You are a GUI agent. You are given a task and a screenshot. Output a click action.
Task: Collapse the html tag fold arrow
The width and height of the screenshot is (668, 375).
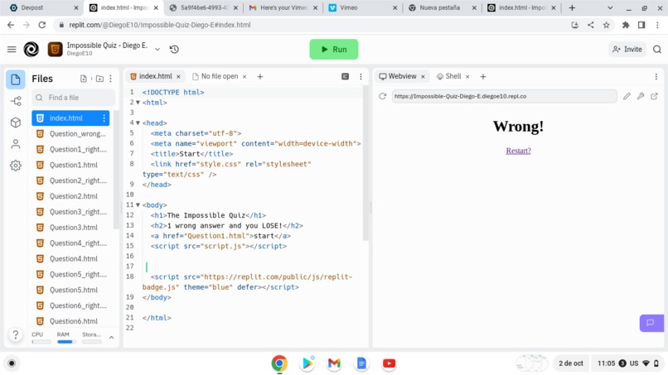point(138,103)
